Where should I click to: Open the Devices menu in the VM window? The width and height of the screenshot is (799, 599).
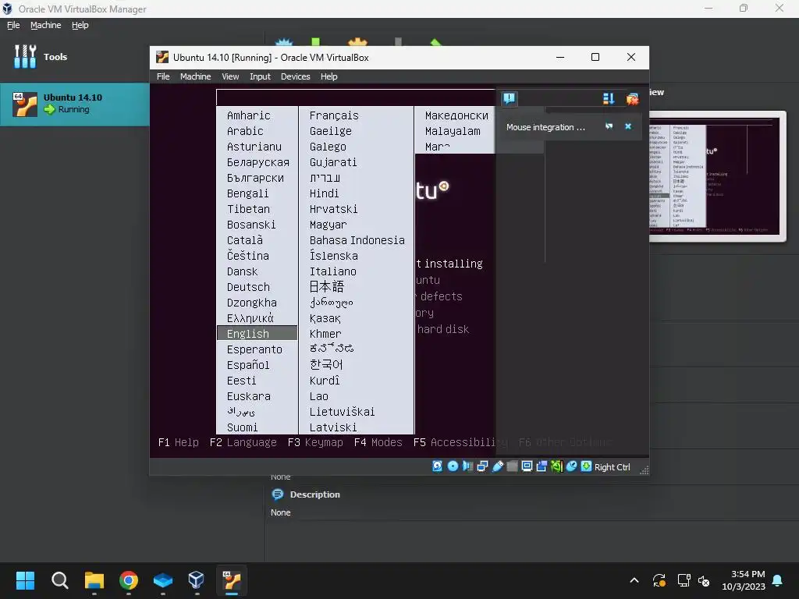pyautogui.click(x=295, y=76)
